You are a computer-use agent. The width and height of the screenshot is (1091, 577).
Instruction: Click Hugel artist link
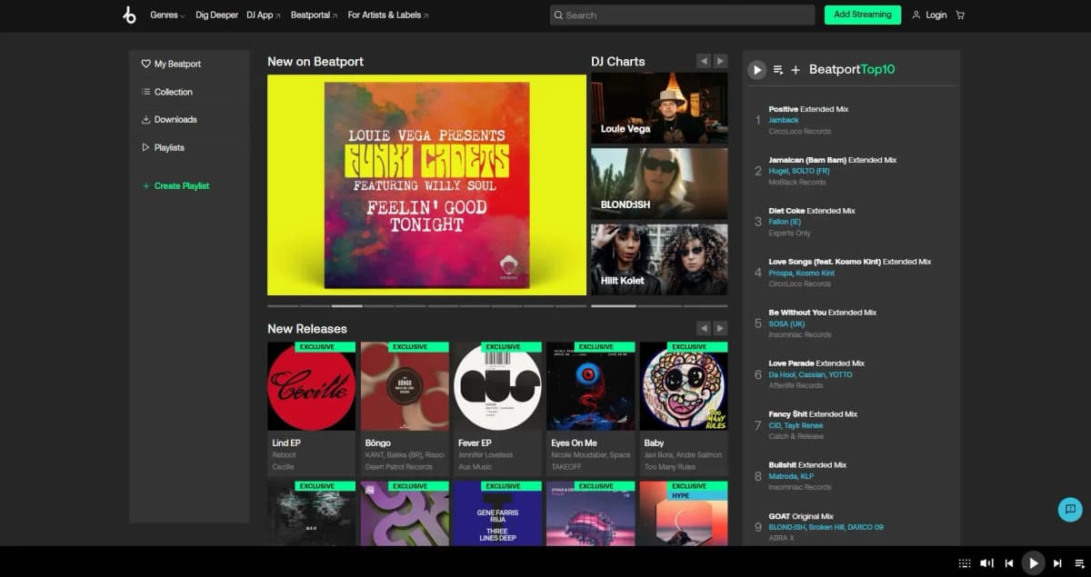[779, 171]
